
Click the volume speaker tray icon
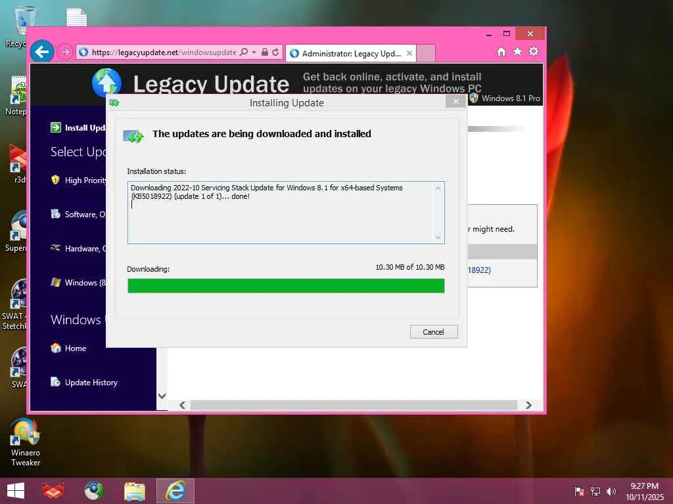click(x=611, y=491)
